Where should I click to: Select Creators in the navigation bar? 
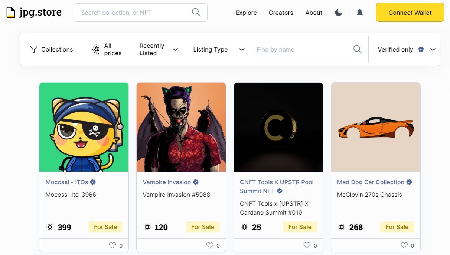click(x=281, y=12)
